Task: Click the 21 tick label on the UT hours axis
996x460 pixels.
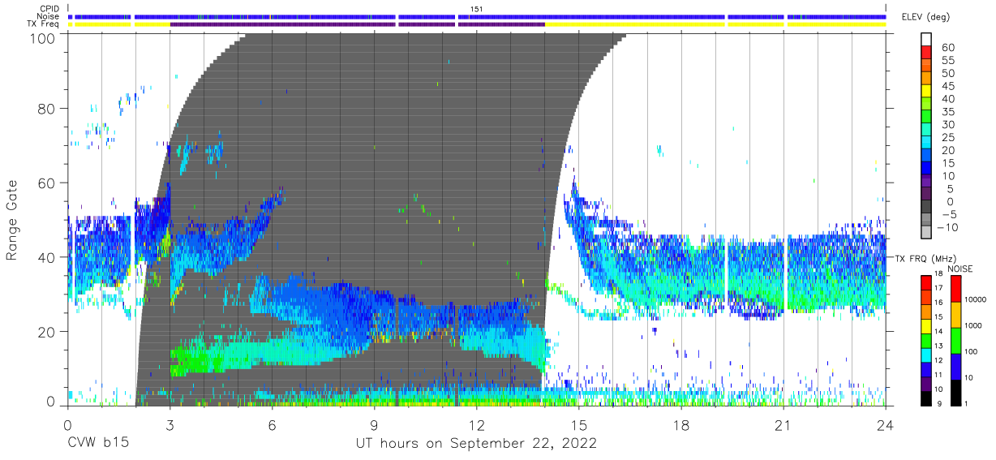Action: click(x=783, y=424)
